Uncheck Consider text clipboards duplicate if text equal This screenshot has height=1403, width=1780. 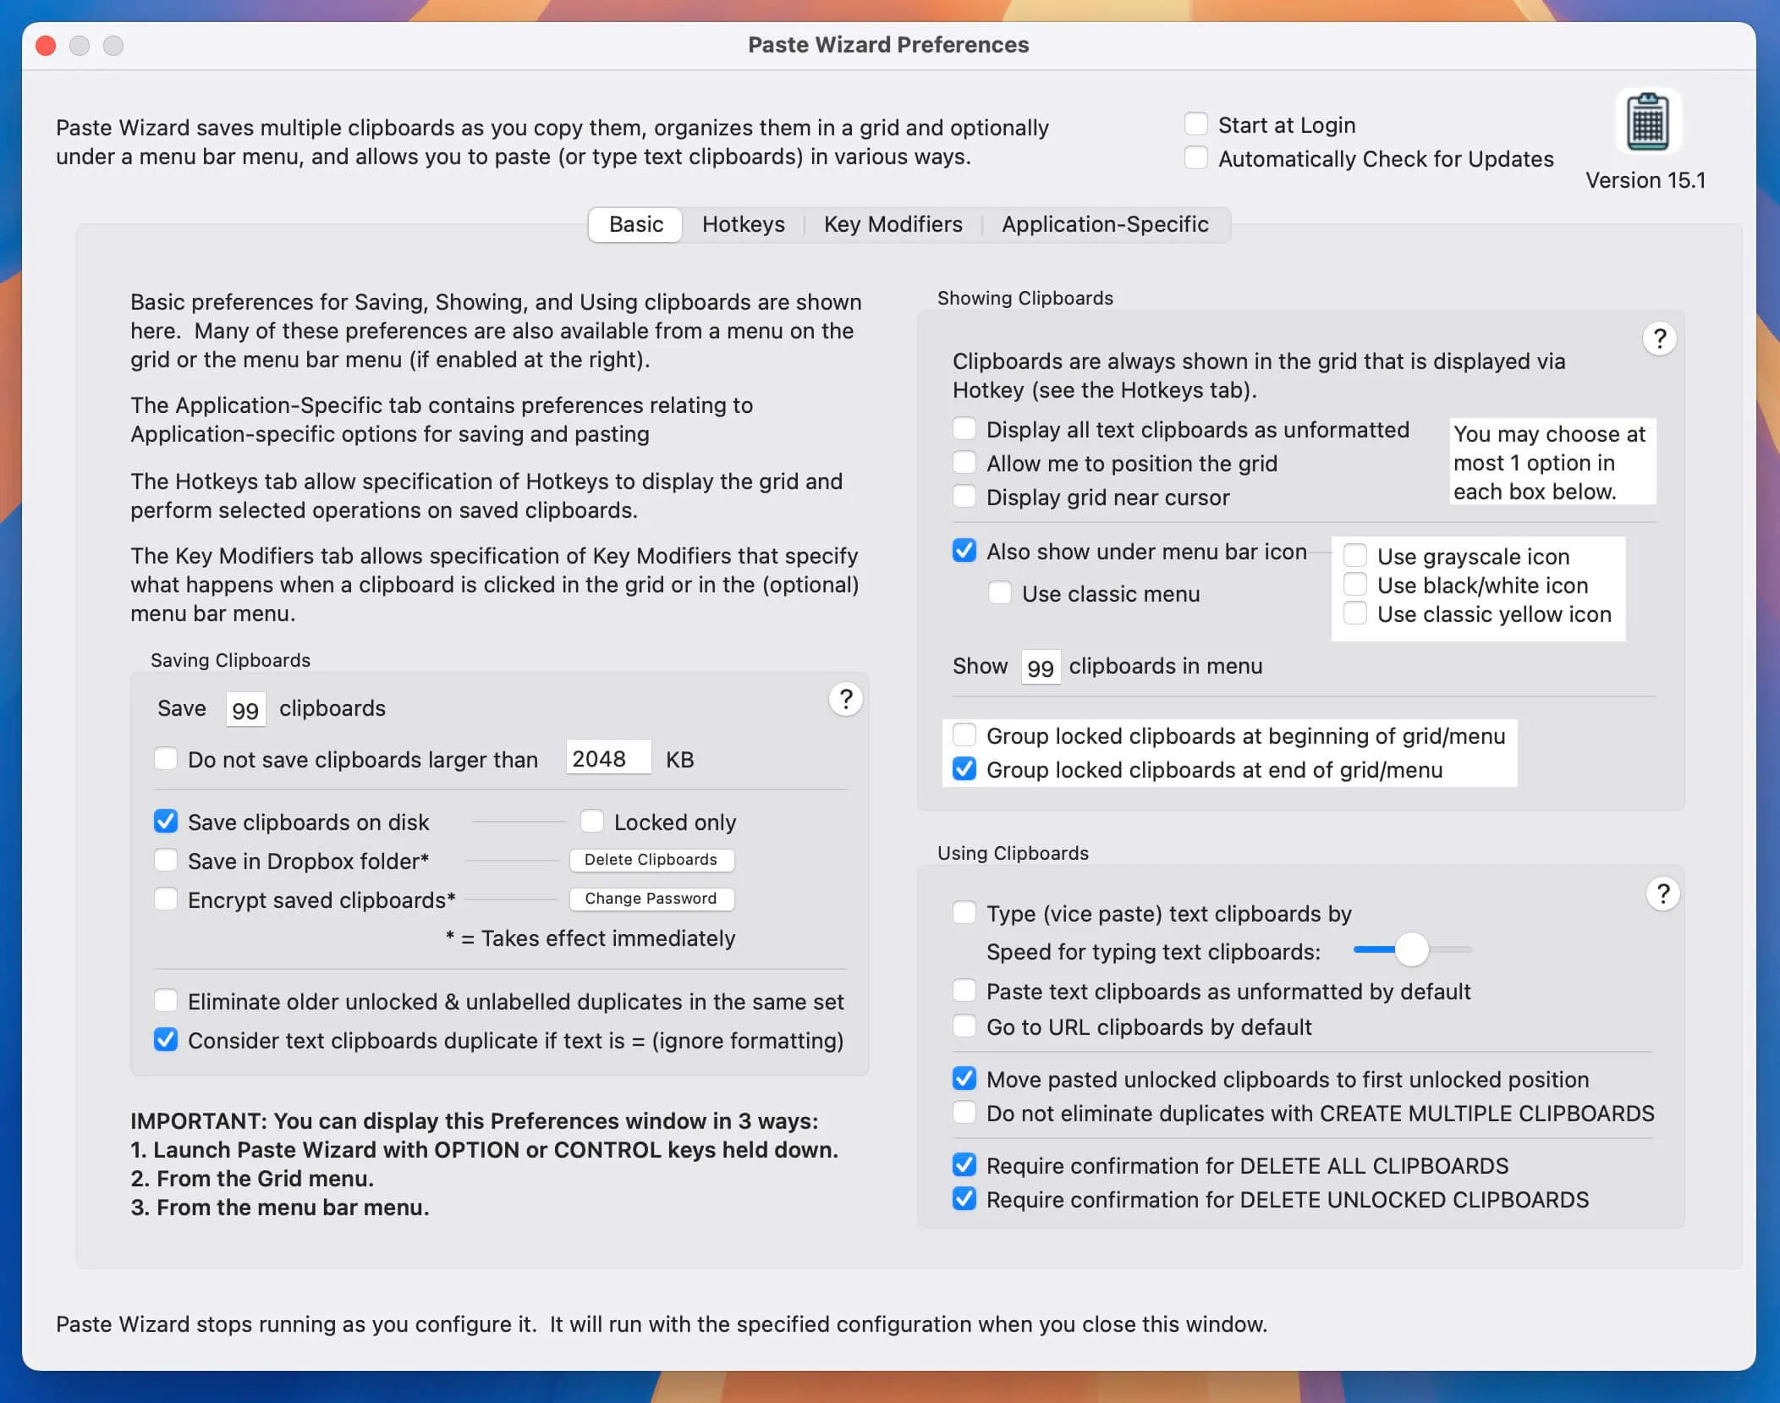pyautogui.click(x=165, y=1040)
